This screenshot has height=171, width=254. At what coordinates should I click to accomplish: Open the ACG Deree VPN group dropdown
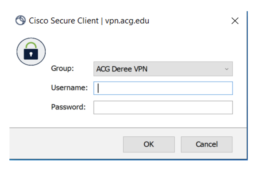click(163, 69)
